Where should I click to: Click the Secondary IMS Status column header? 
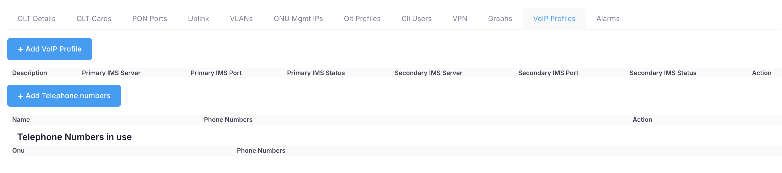[x=663, y=73]
